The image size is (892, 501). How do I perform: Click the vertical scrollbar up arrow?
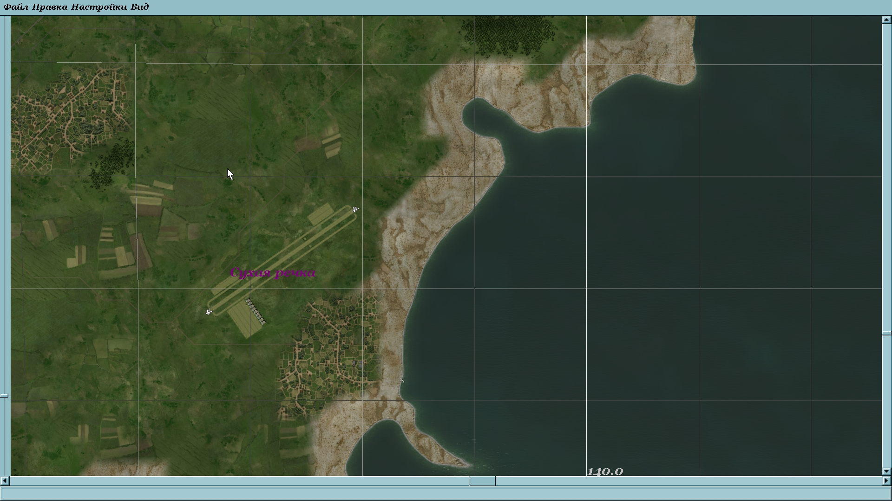[x=886, y=19]
